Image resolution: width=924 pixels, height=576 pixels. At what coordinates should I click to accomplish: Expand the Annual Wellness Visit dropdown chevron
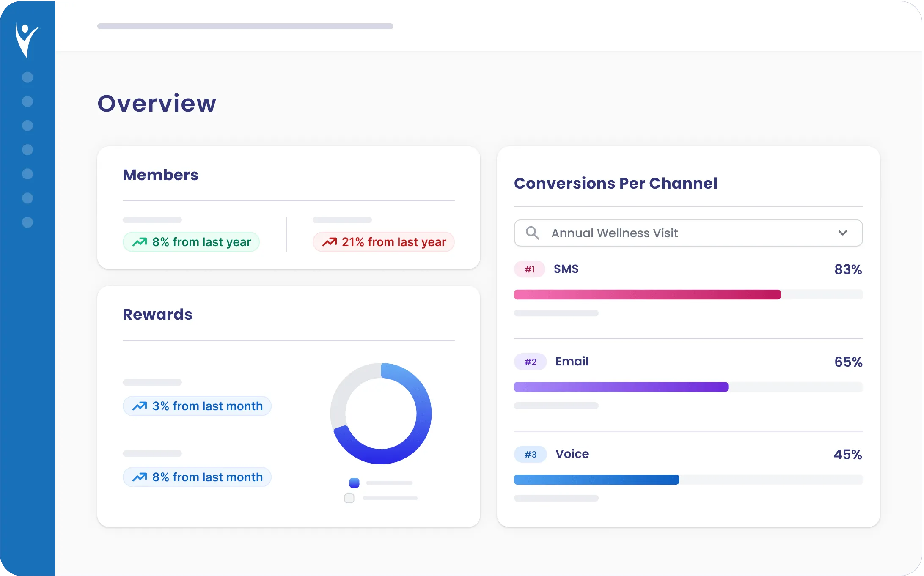pyautogui.click(x=842, y=233)
